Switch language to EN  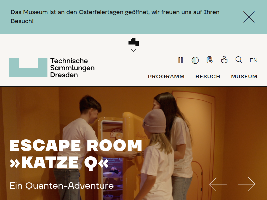pyautogui.click(x=254, y=60)
